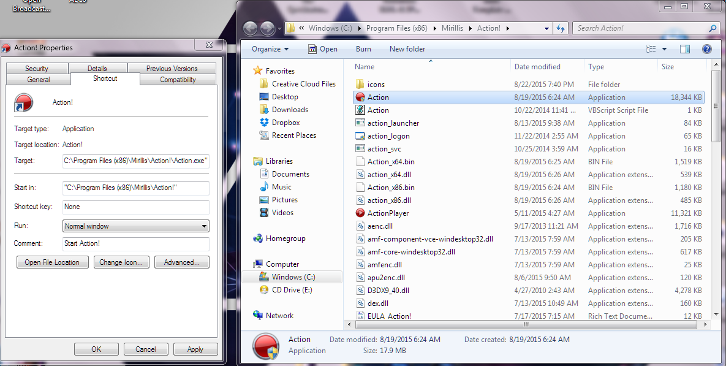Viewport: 726px width, 366px height.
Task: Click the Back arrow in Explorer
Action: click(251, 28)
